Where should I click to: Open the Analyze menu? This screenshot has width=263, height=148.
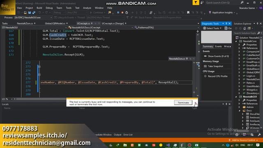click(87, 8)
